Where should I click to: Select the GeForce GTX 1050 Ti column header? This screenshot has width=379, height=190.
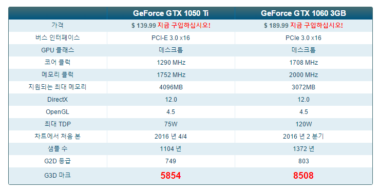click(170, 13)
